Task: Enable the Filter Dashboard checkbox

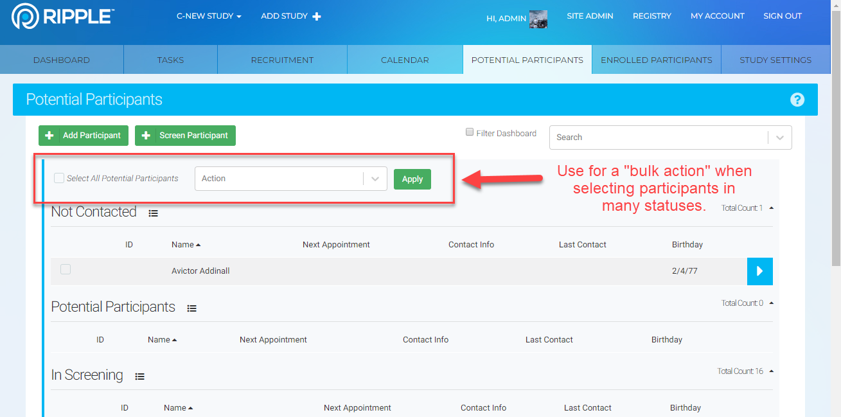Action: pyautogui.click(x=470, y=132)
